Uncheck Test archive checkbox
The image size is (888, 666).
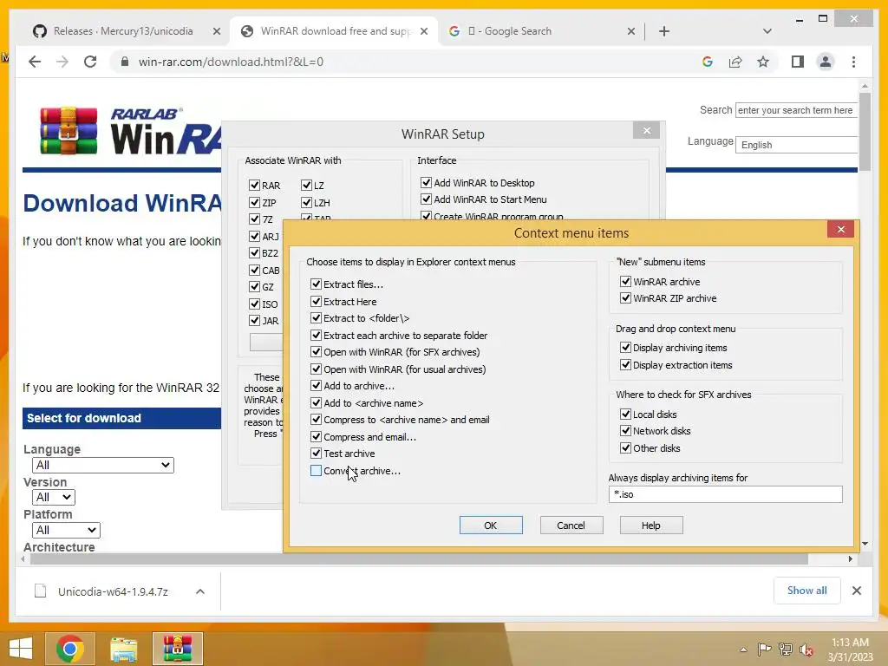coord(316,453)
